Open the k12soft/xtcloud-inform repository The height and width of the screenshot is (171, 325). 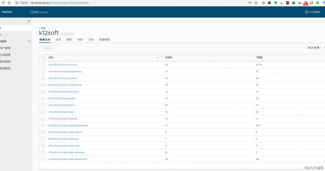pyautogui.click(x=61, y=105)
